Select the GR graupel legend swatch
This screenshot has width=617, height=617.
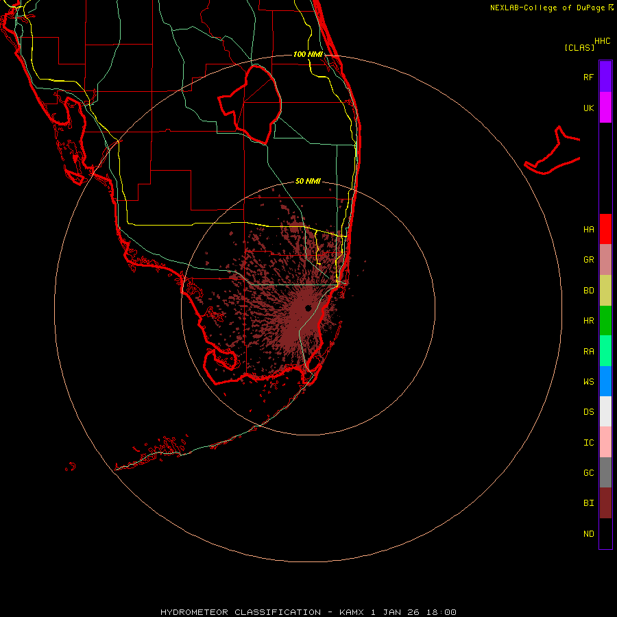pos(605,260)
